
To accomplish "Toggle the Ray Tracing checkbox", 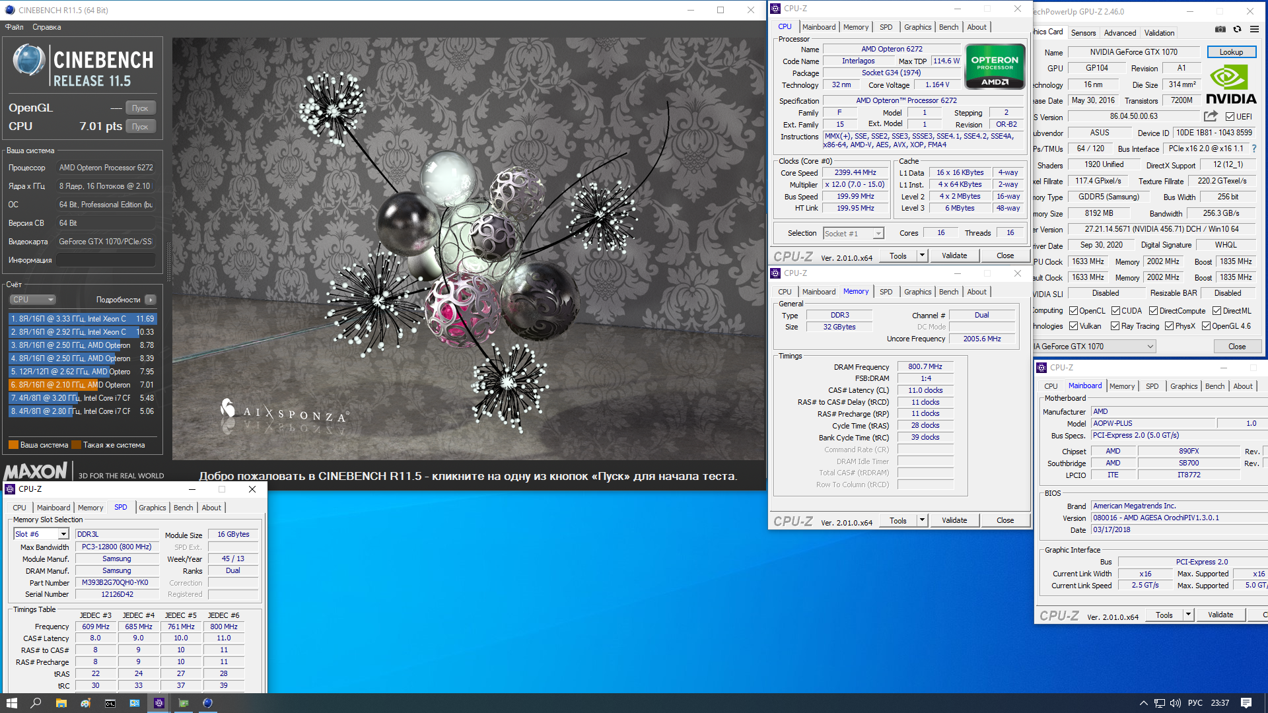I will [x=1115, y=326].
